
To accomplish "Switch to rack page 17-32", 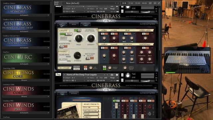I will [x=131, y=3].
